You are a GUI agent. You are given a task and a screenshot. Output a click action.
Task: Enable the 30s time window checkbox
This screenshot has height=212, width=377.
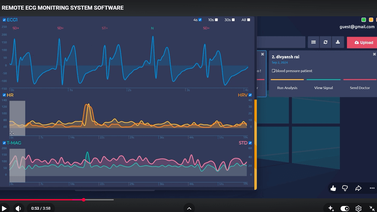233,20
